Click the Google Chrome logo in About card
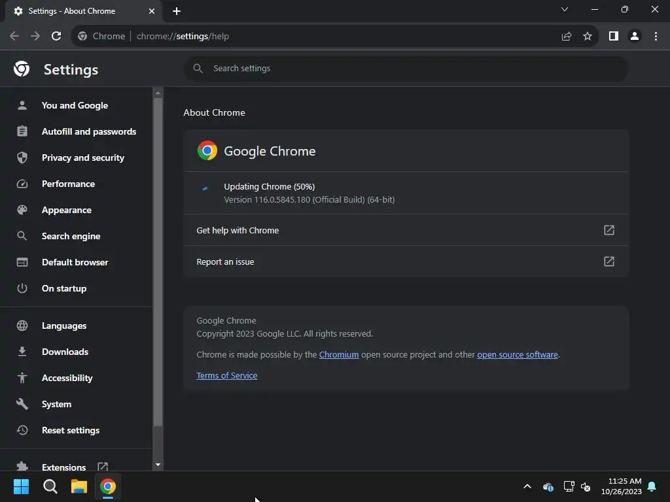 pos(207,151)
